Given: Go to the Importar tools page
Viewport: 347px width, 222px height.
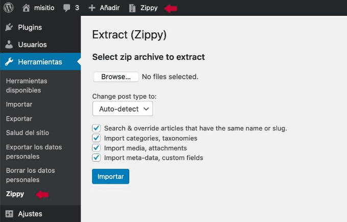Looking at the screenshot, I should click(19, 104).
